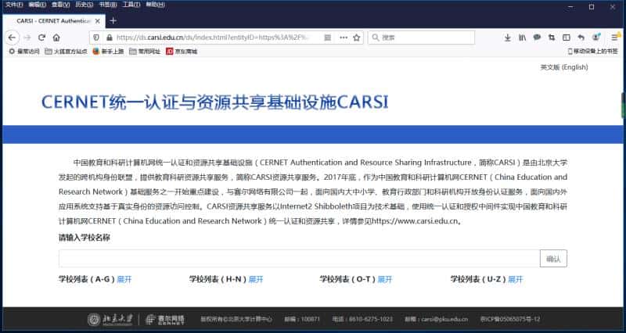Expand the 学校列表 (O-T) list
Image resolution: width=626 pixels, height=333 pixels.
[384, 279]
